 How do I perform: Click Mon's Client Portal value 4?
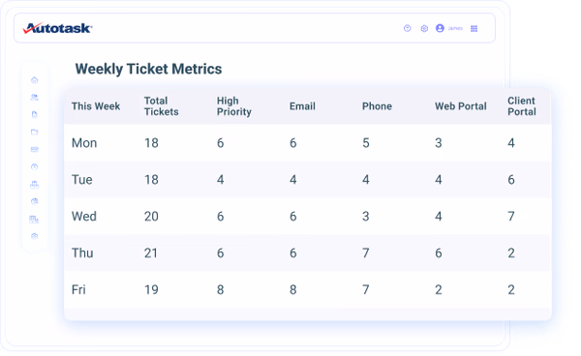[x=511, y=143]
